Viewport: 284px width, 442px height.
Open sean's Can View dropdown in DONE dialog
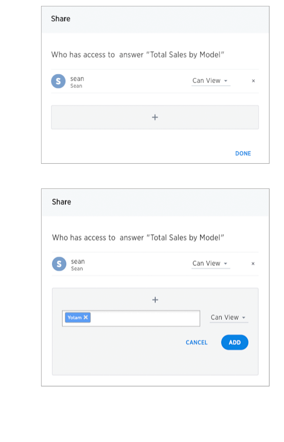[x=210, y=81]
